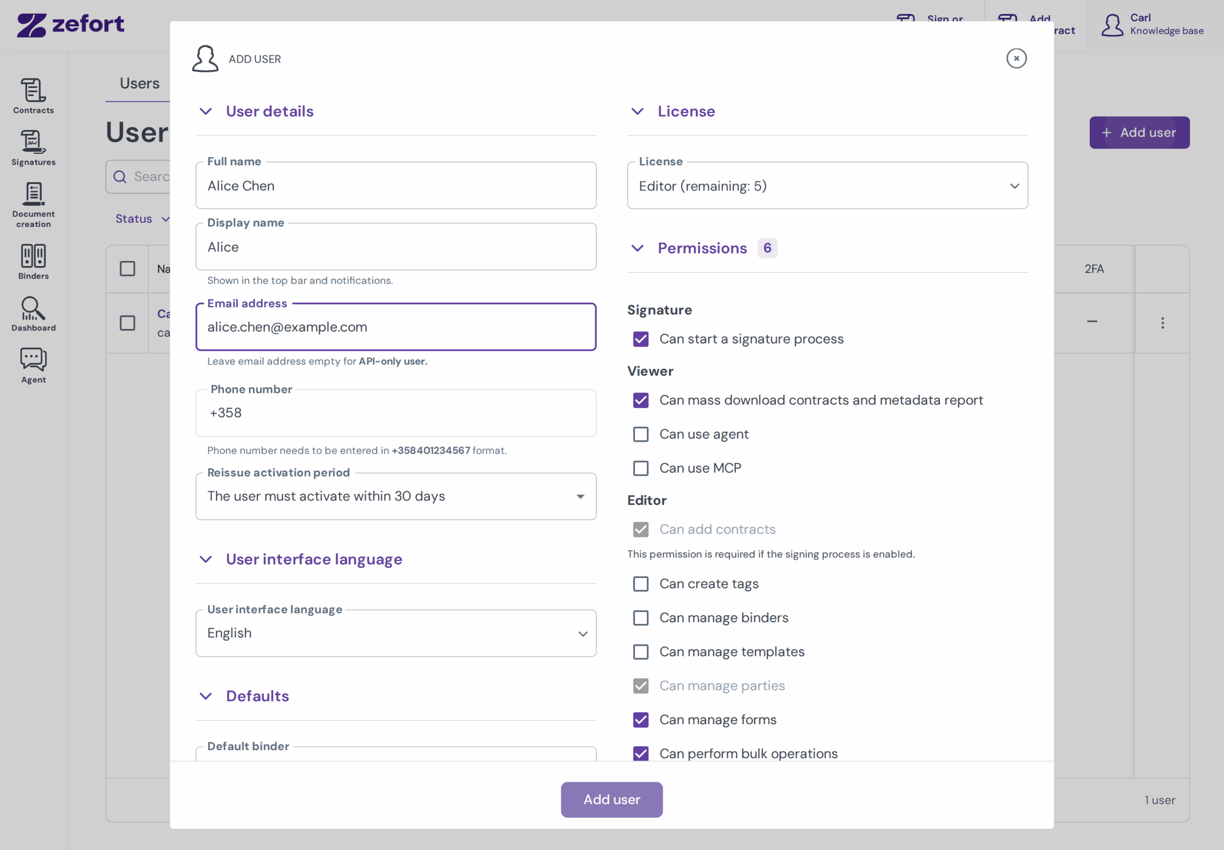Screen dimensions: 1224x850
Task: Check Can manage templates
Action: point(640,653)
